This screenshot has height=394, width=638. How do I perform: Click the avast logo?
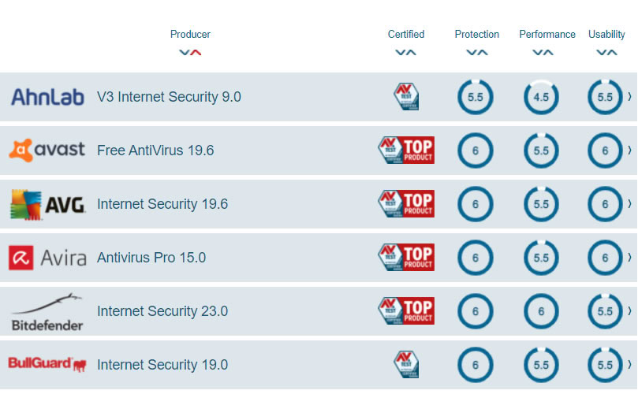coord(47,150)
